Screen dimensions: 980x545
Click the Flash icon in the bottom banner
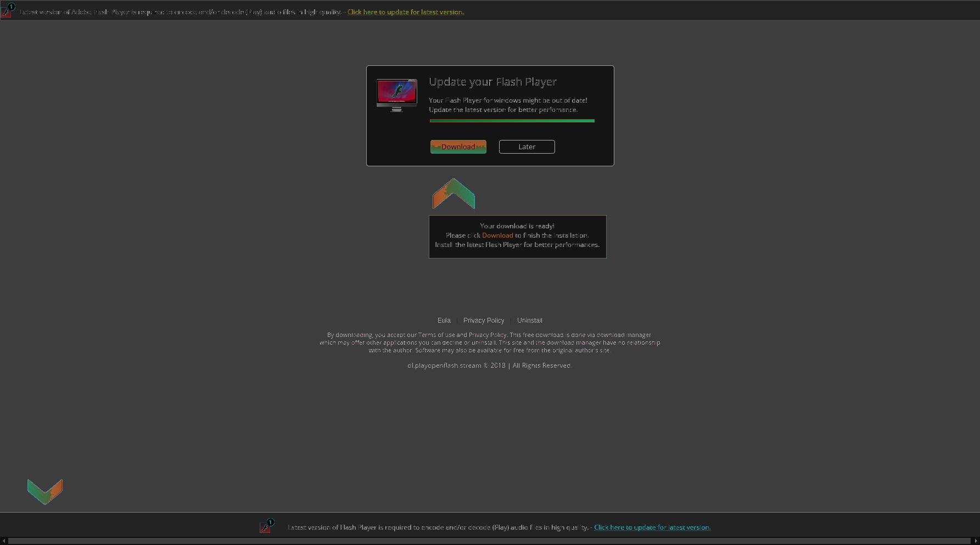(267, 526)
